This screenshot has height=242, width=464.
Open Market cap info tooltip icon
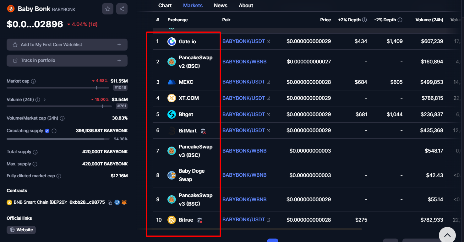pyautogui.click(x=33, y=81)
